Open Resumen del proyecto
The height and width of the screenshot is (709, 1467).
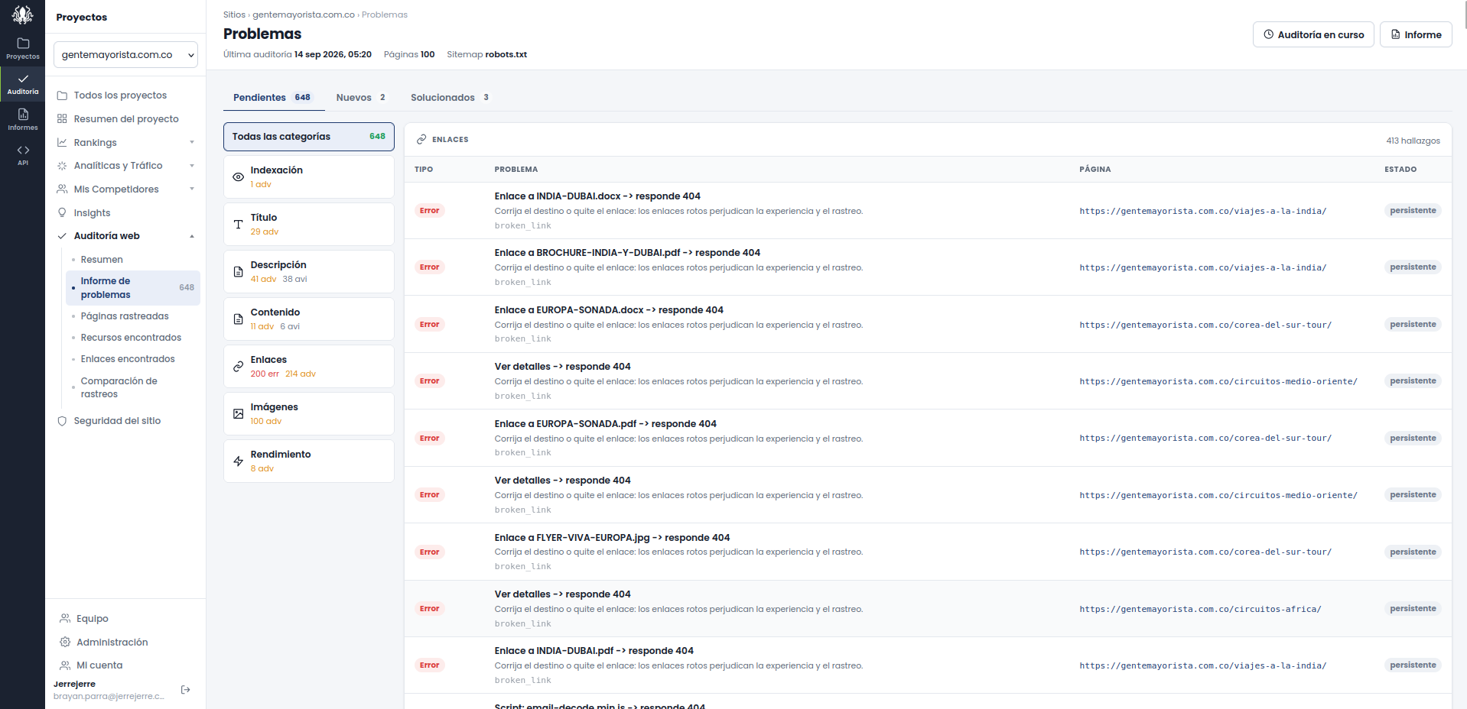point(125,119)
